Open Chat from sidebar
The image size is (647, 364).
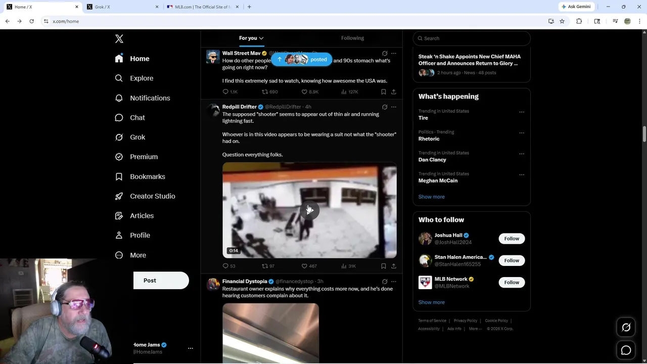click(x=130, y=118)
